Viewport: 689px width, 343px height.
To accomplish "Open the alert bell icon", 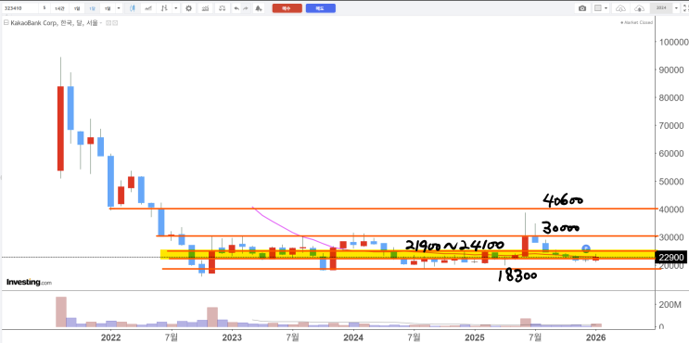I will pyautogui.click(x=259, y=8).
